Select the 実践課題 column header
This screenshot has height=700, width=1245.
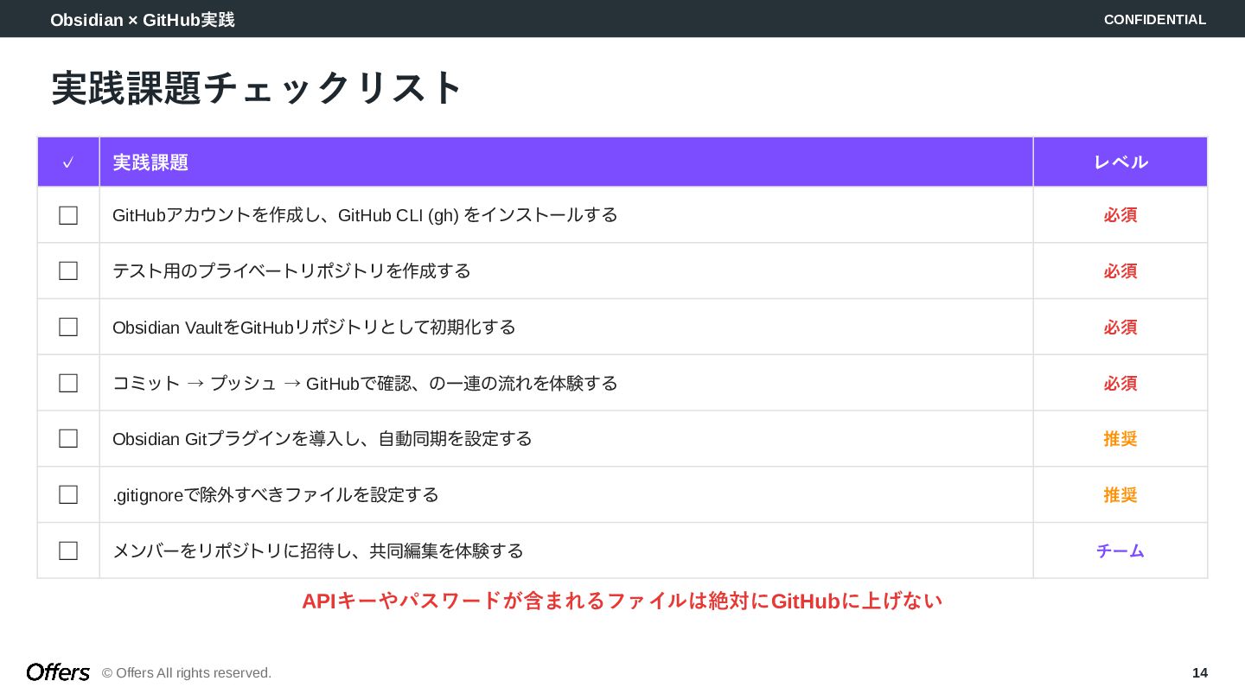click(566, 162)
